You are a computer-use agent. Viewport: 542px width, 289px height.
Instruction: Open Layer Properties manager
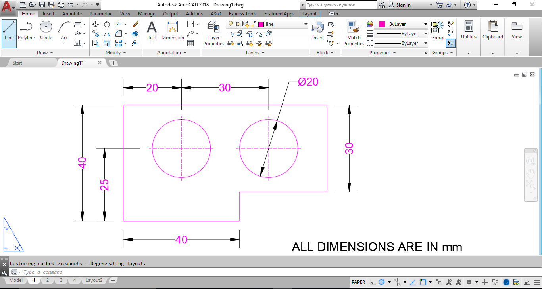[214, 33]
